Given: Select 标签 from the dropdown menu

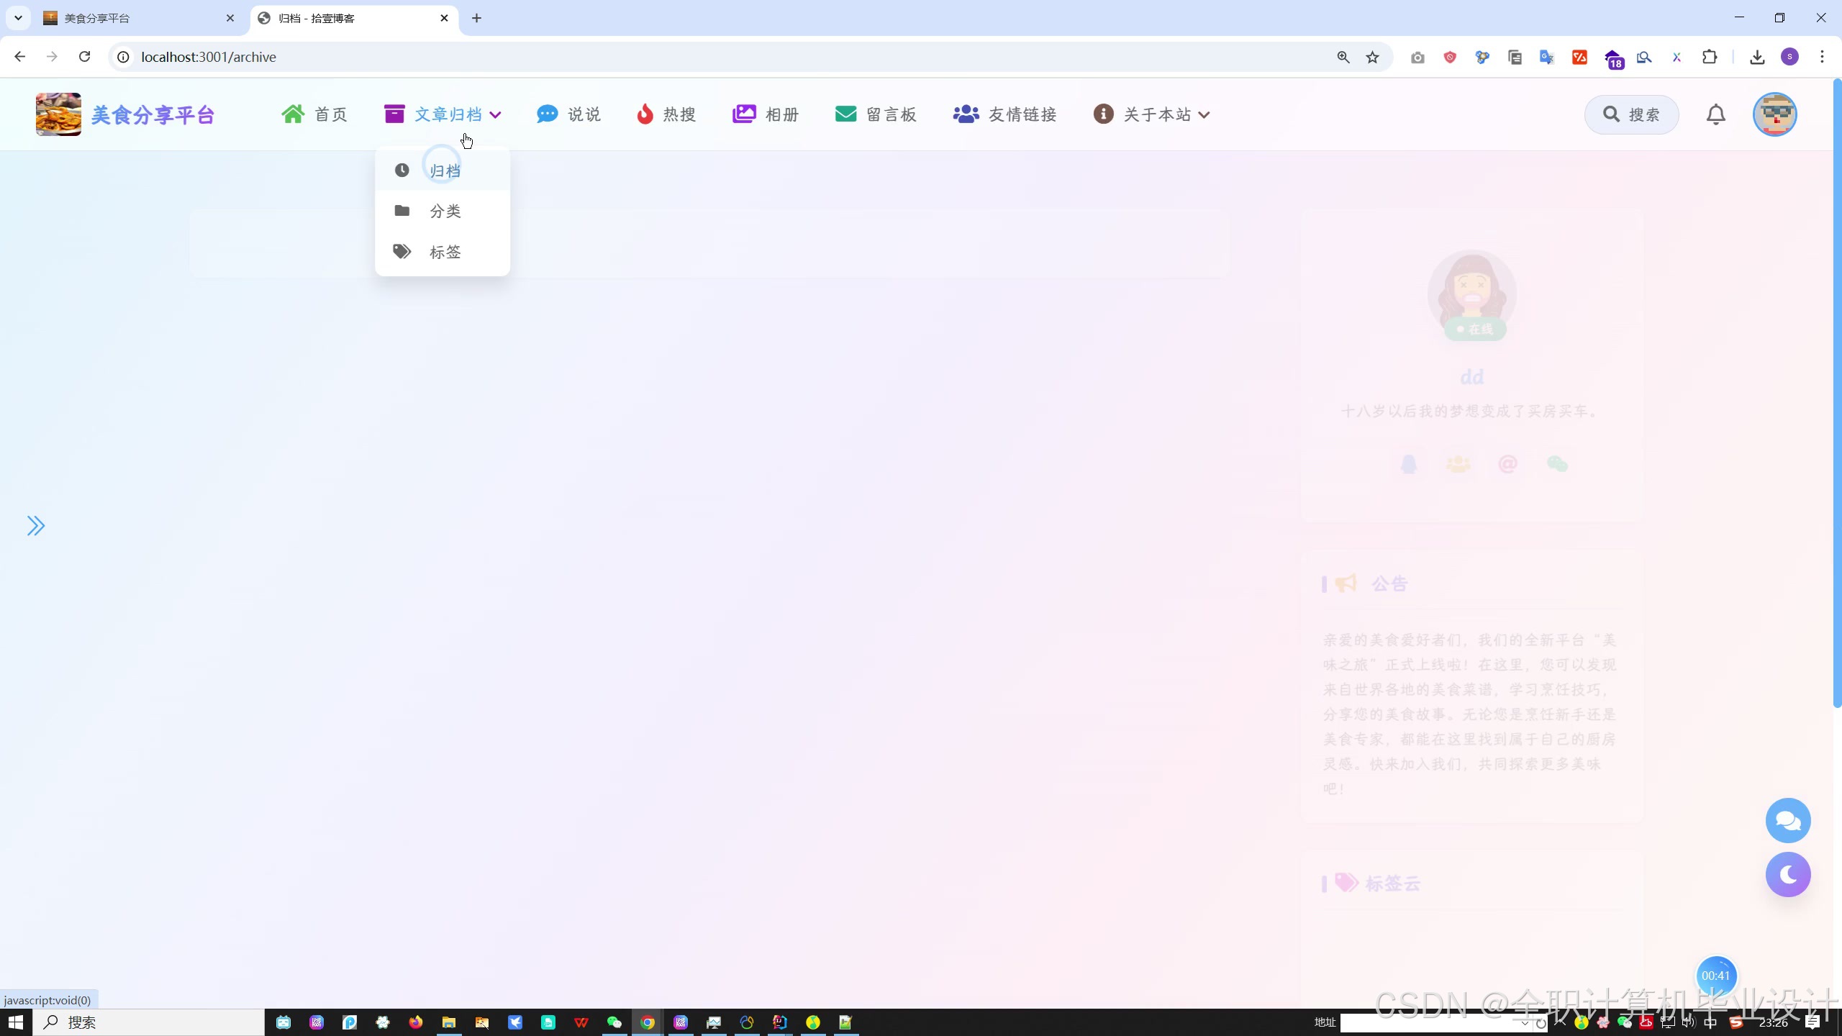Looking at the screenshot, I should pyautogui.click(x=444, y=253).
